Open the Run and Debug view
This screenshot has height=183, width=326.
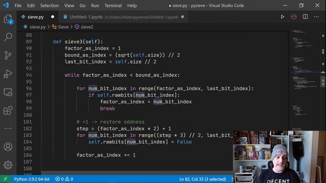coord(8,74)
